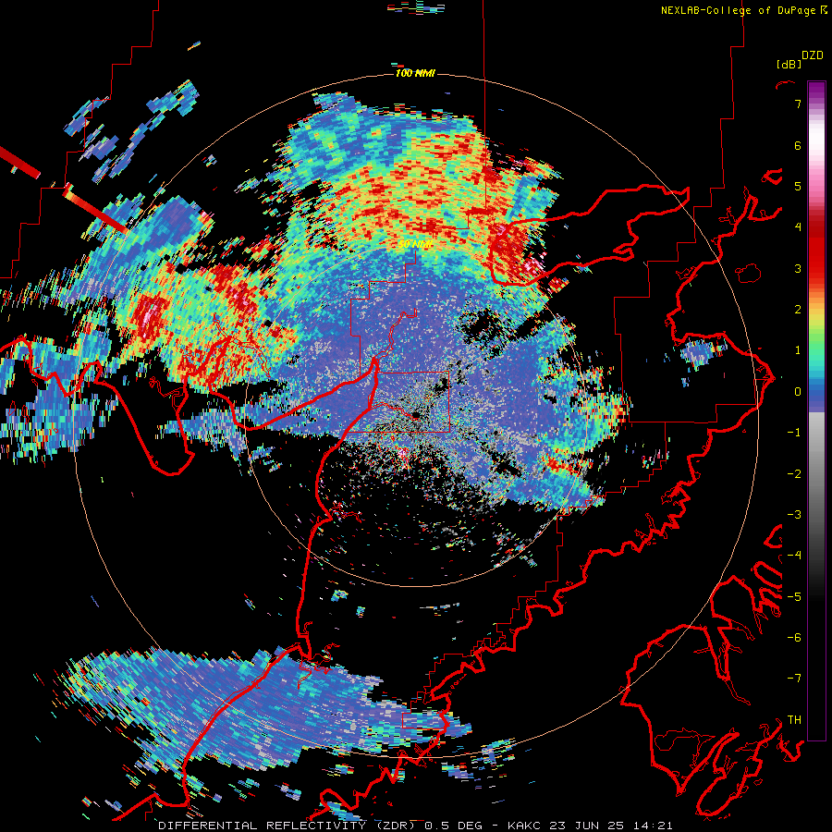Click the 6 value on the color scale
832x832 pixels.
click(798, 146)
